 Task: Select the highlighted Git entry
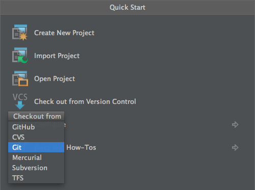[36, 147]
